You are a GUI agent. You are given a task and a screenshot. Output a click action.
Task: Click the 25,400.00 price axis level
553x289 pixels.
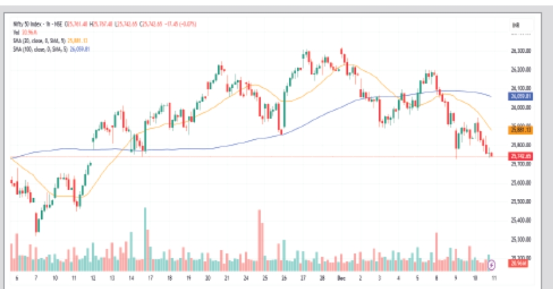pos(520,220)
